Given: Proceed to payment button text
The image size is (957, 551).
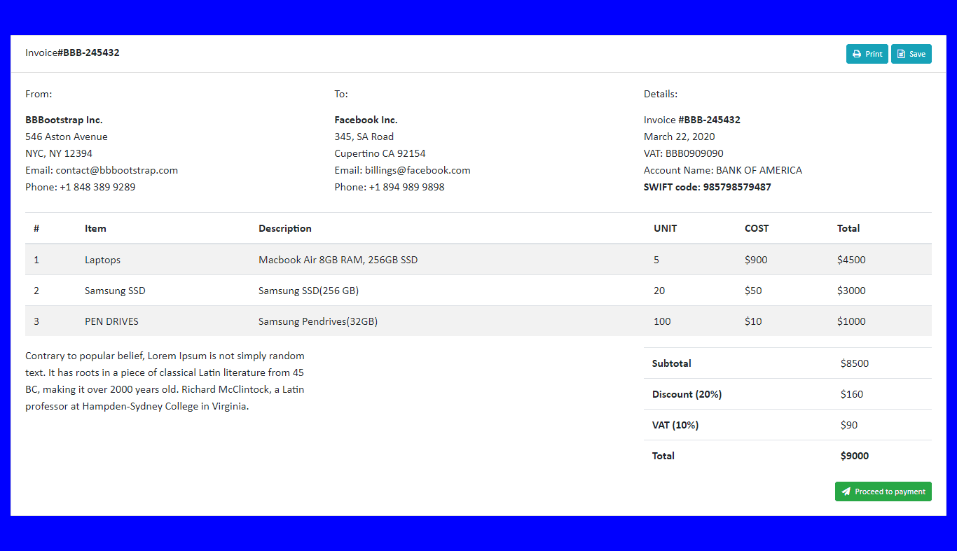Looking at the screenshot, I should pos(890,491).
